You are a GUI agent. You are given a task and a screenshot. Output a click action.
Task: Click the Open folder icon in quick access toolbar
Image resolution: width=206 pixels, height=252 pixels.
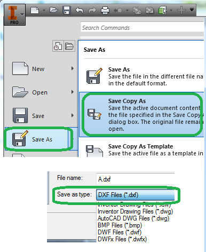coord(54,10)
